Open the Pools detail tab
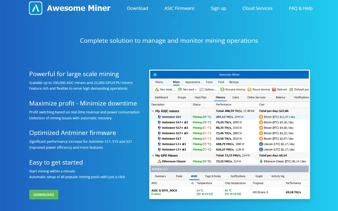 [179, 176]
